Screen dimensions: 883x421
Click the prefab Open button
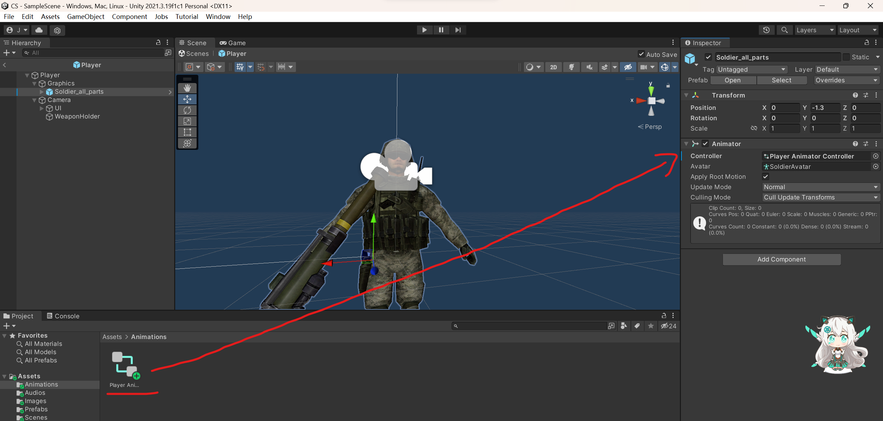[733, 80]
